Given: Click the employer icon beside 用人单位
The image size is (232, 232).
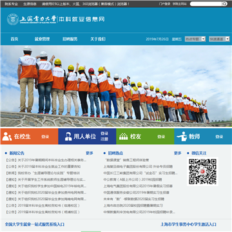Looking at the screenshot, I should pos(68,137).
